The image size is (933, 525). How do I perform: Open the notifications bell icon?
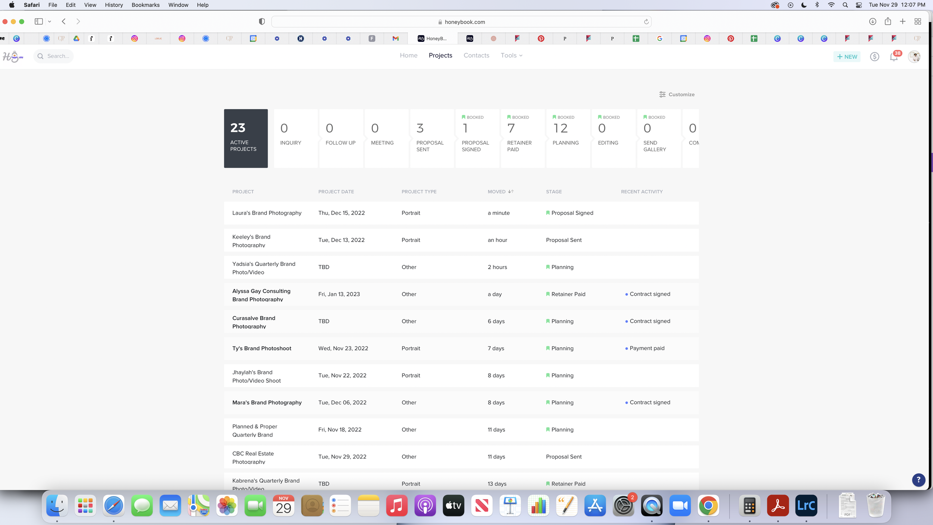pyautogui.click(x=894, y=57)
